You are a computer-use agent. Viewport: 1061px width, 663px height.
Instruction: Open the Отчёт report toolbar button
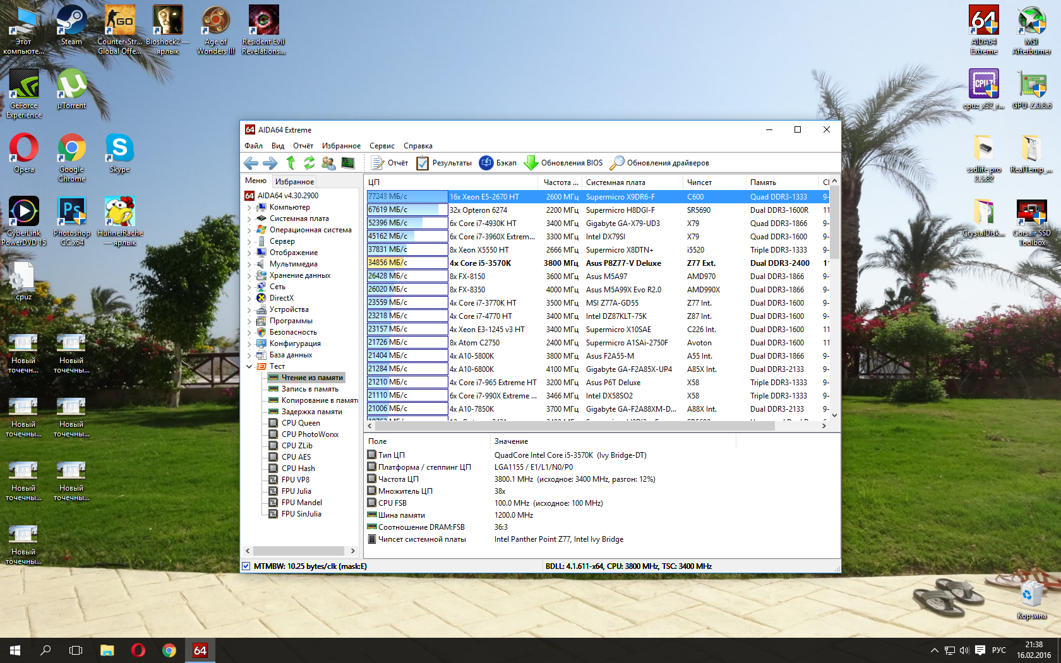click(390, 163)
